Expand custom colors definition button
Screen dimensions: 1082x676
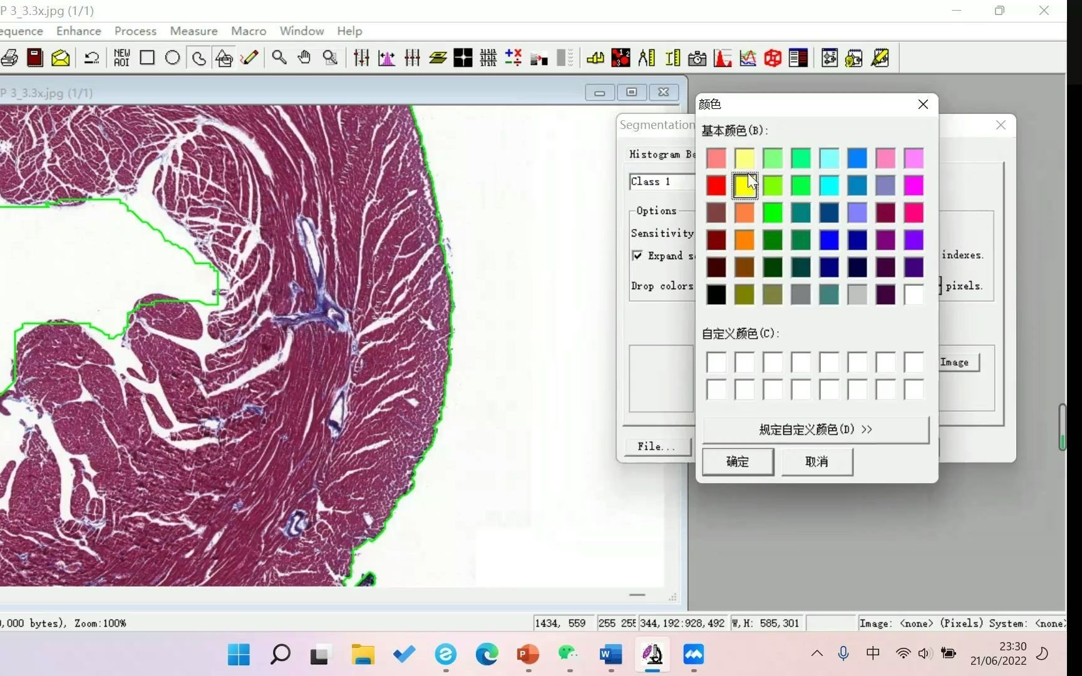coord(815,429)
